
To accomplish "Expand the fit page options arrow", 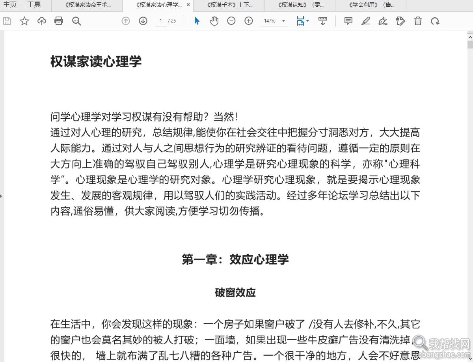I will pyautogui.click(x=308, y=21).
